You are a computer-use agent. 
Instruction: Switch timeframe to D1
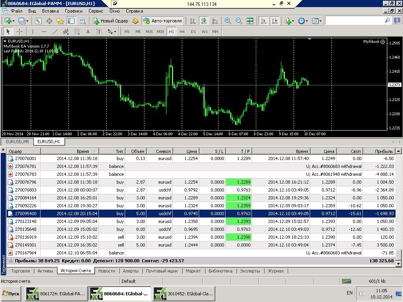pos(193,31)
